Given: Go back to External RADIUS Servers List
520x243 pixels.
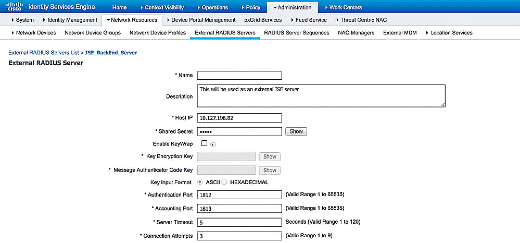Looking at the screenshot, I should [x=43, y=53].
